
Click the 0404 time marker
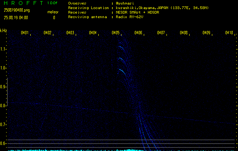pos(93,33)
